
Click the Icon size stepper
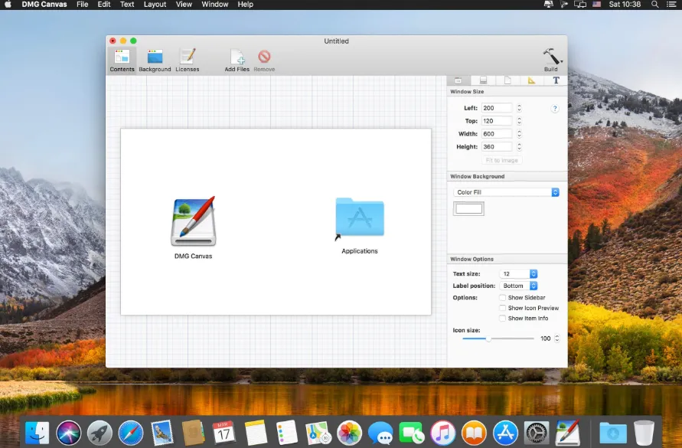(x=556, y=338)
